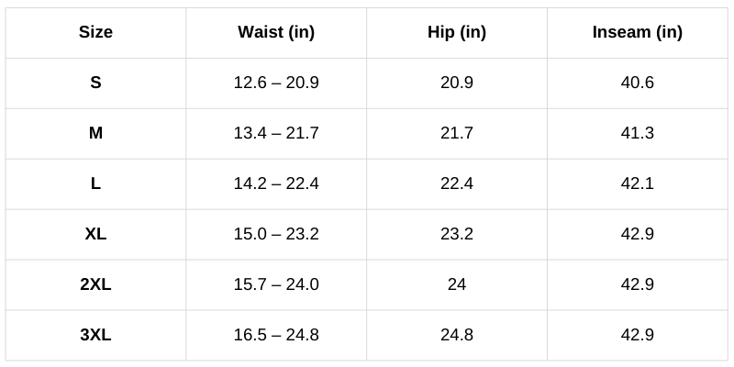
Task: Select the waist range 13.4 – 21.7 cell
Action: pyautogui.click(x=276, y=133)
